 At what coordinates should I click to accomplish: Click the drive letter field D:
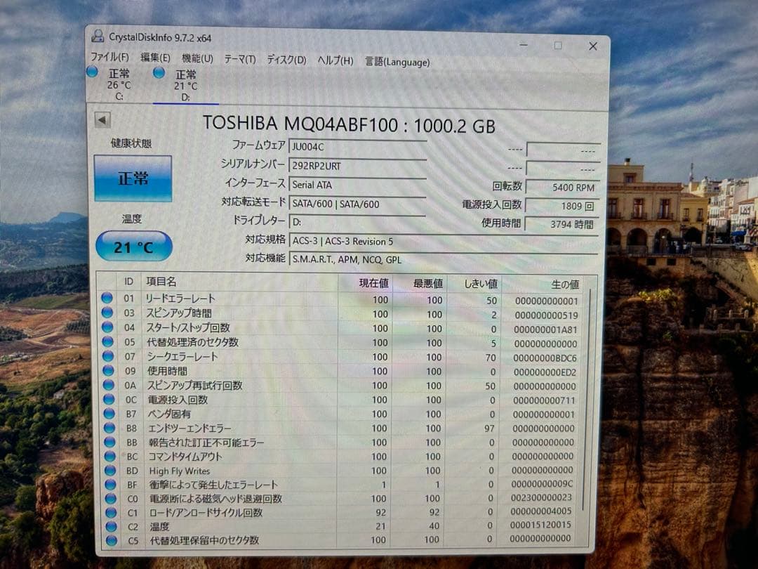tap(357, 222)
